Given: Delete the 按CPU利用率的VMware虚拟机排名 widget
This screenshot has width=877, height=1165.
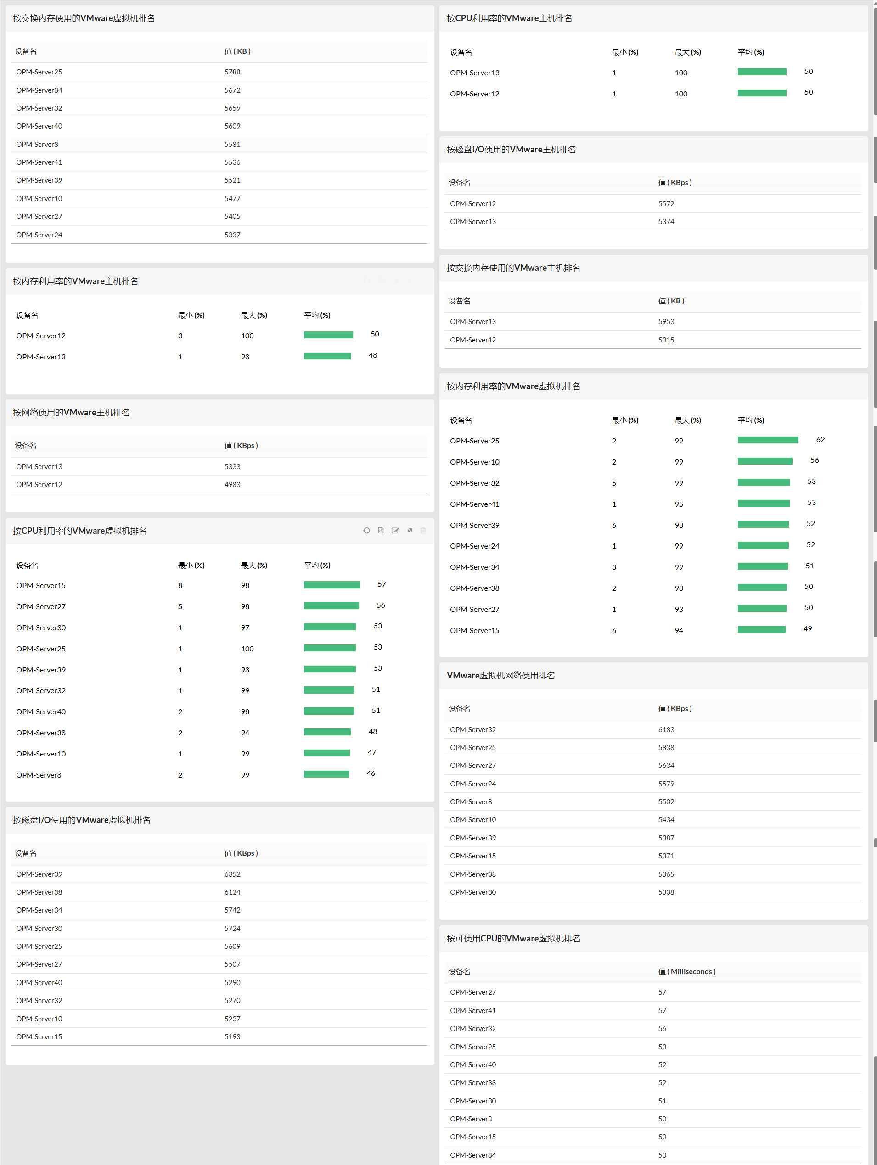Looking at the screenshot, I should [423, 530].
